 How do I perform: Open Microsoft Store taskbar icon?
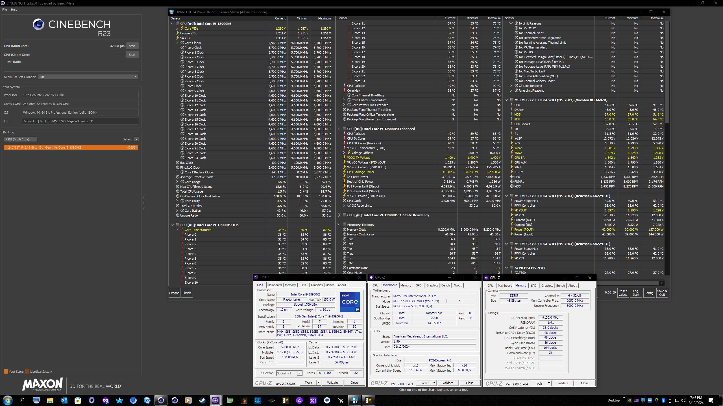[78, 400]
